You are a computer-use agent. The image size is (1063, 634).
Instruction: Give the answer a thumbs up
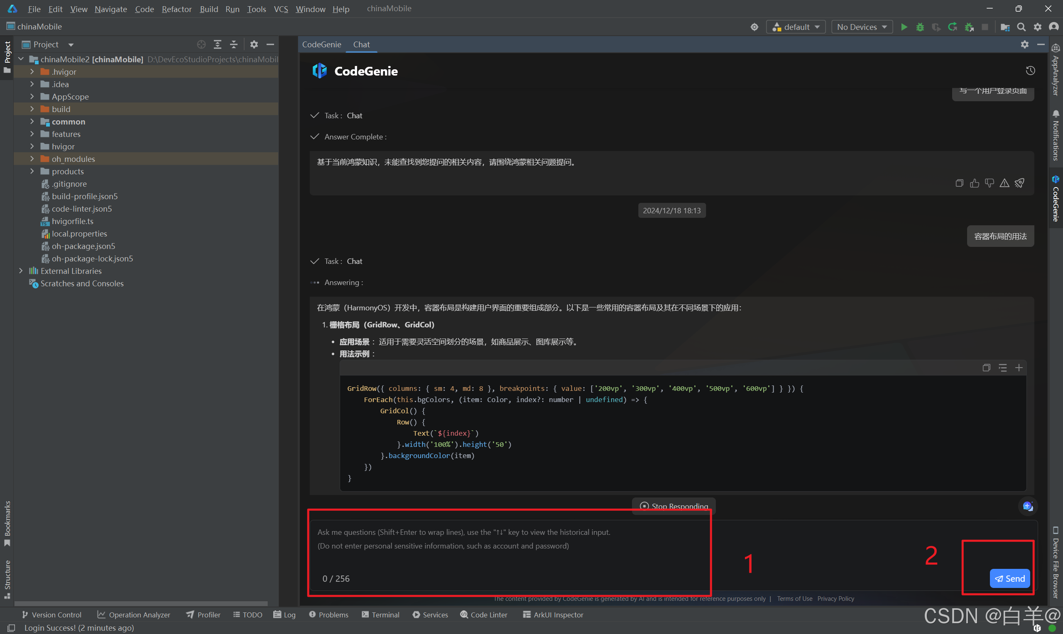[975, 183]
